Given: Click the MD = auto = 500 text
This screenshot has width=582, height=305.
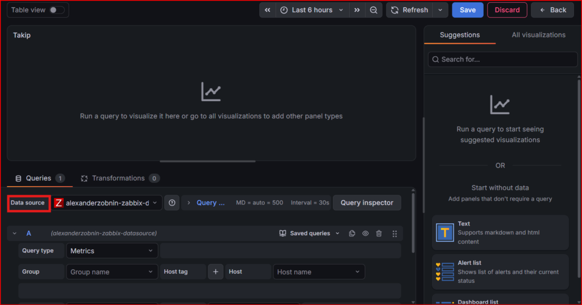Looking at the screenshot, I should click(x=259, y=203).
